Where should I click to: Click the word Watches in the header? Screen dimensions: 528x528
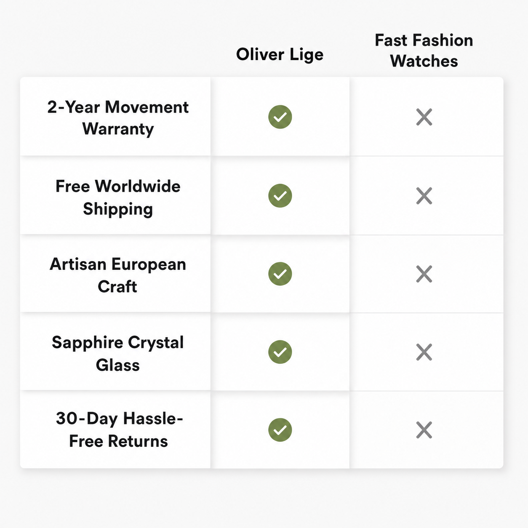[424, 61]
